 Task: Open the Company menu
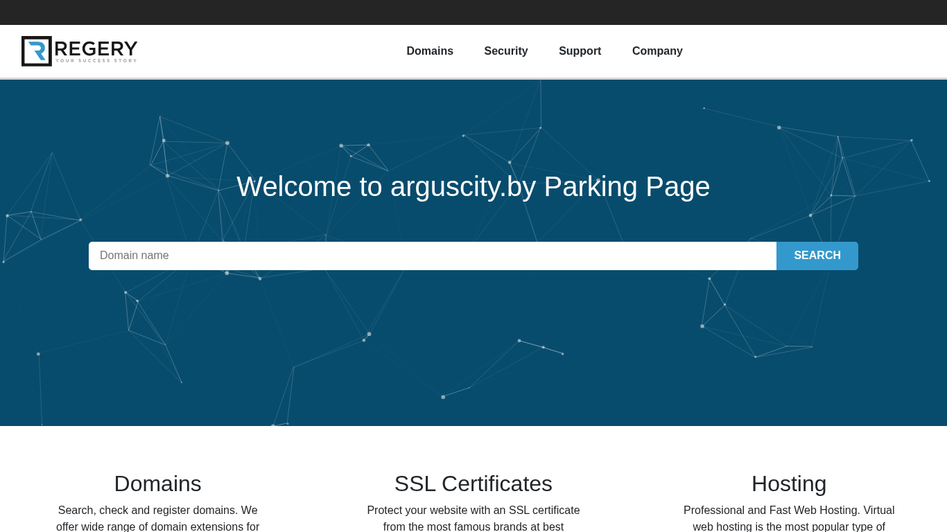(657, 51)
